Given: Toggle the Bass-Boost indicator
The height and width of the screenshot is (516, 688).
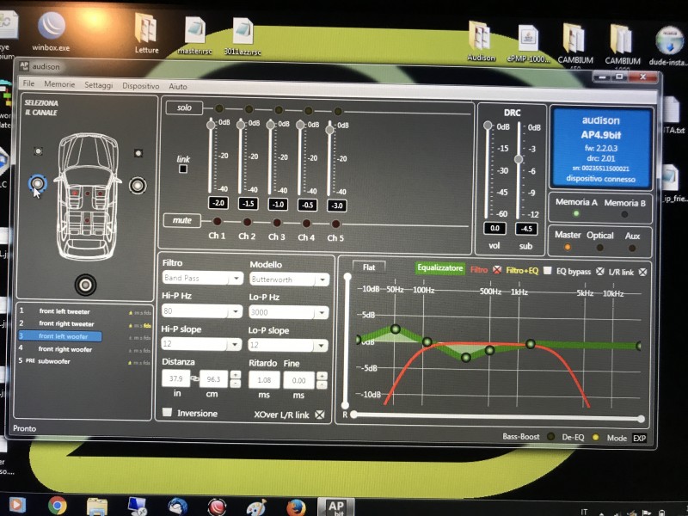Looking at the screenshot, I should 550,437.
